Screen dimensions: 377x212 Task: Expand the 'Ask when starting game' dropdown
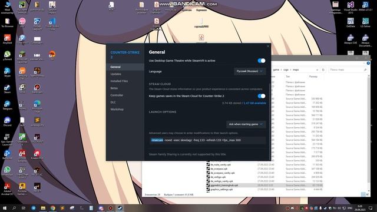point(246,124)
